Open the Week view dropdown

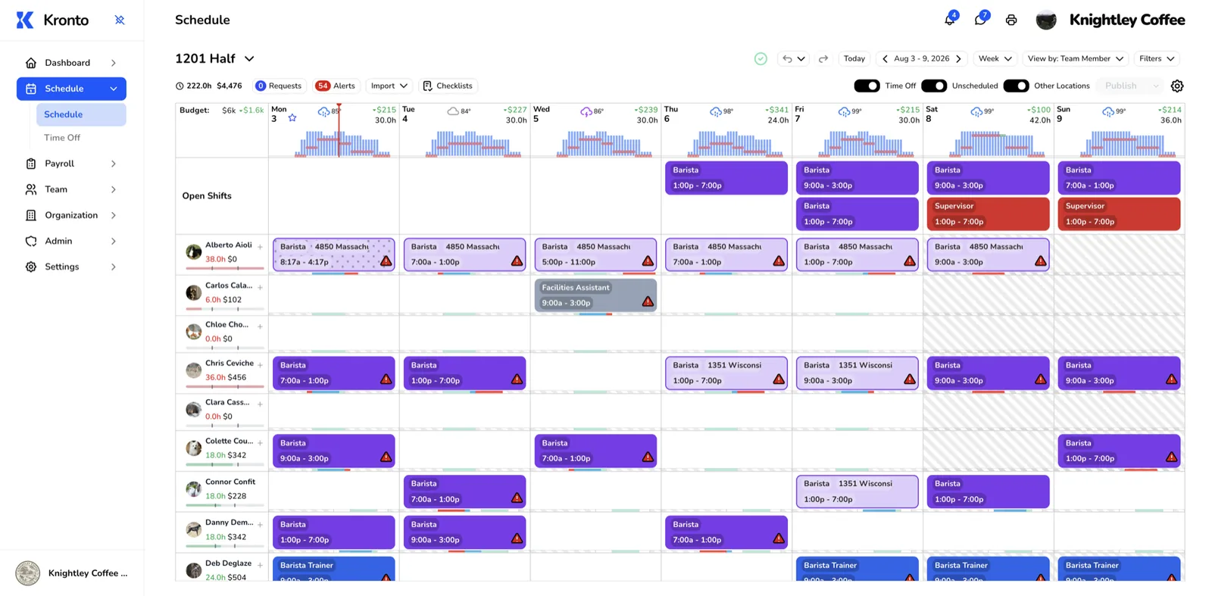pyautogui.click(x=995, y=59)
